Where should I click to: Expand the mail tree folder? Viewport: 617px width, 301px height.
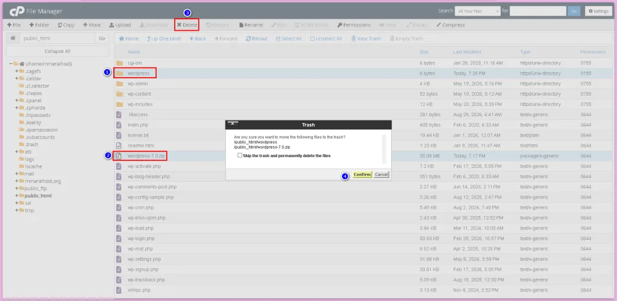(x=16, y=174)
